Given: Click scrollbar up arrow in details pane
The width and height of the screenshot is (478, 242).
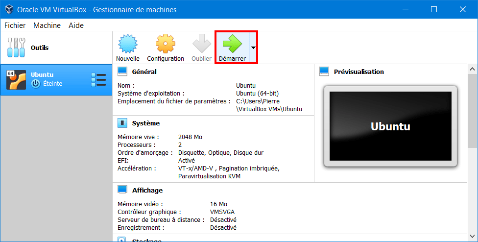Looking at the screenshot, I should coord(473,69).
